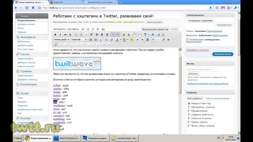Click the twitwave beta image in post
This screenshot has height=142, width=253.
(x=77, y=64)
